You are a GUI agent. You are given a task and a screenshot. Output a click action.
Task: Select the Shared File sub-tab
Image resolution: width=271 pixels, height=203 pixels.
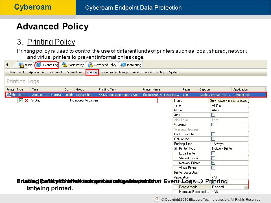(x=75, y=72)
